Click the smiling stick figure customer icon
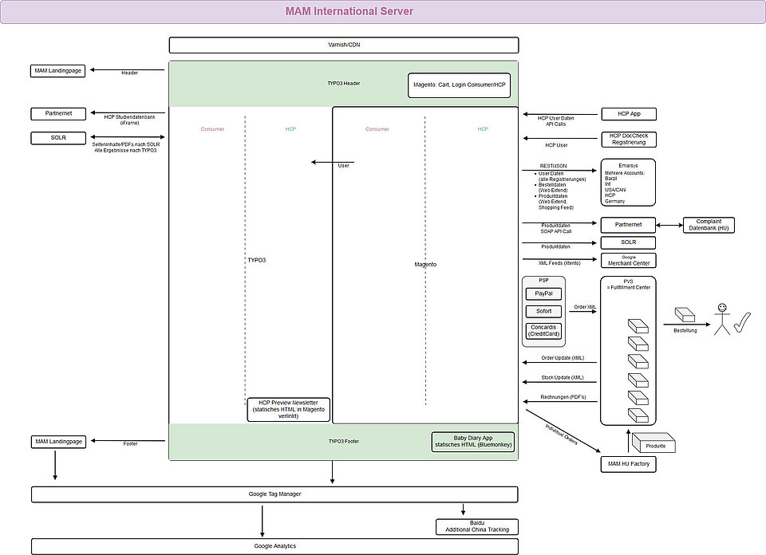This screenshot has height=555, width=766. click(722, 318)
